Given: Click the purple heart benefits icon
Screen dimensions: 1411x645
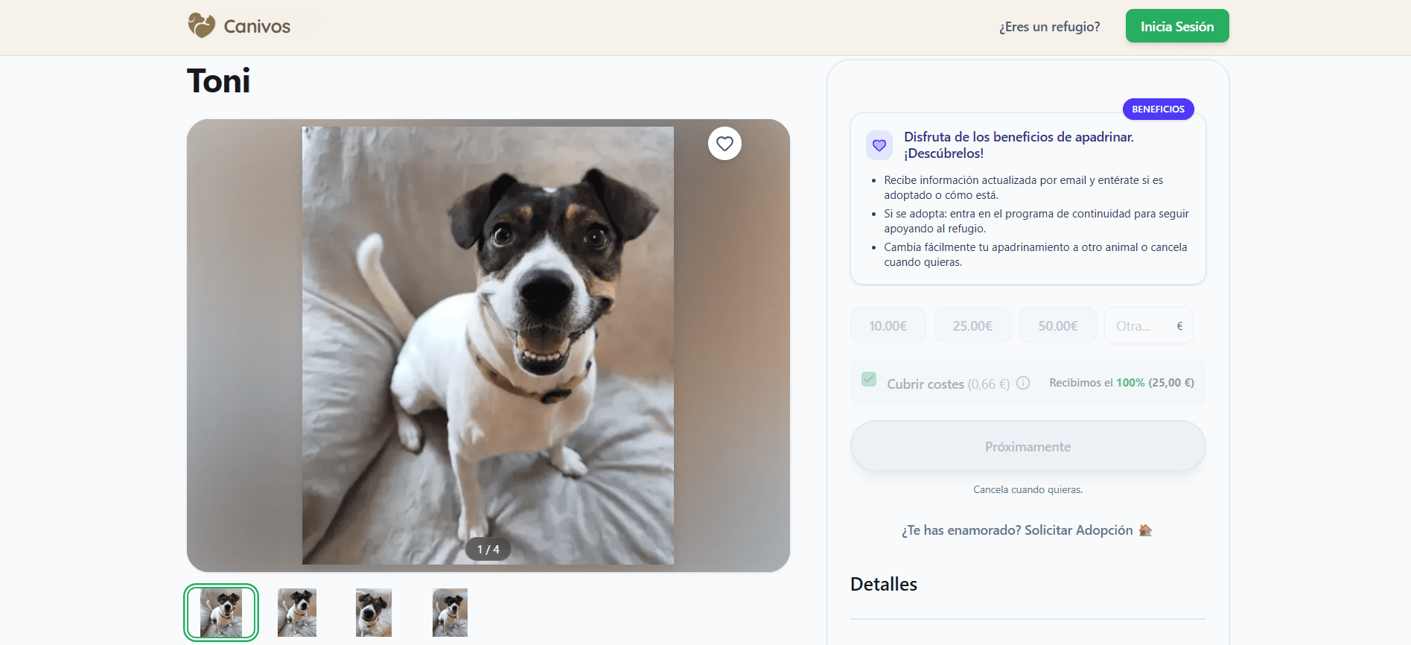Looking at the screenshot, I should click(879, 145).
